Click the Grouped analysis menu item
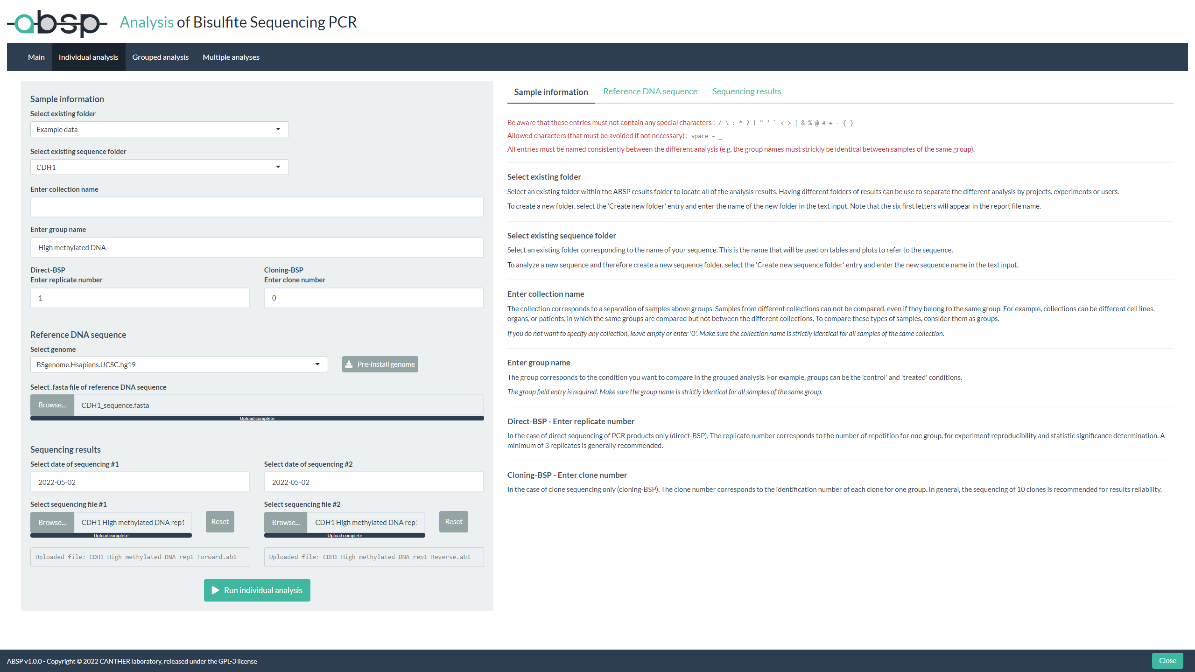Viewport: 1195px width, 672px height. (x=160, y=56)
